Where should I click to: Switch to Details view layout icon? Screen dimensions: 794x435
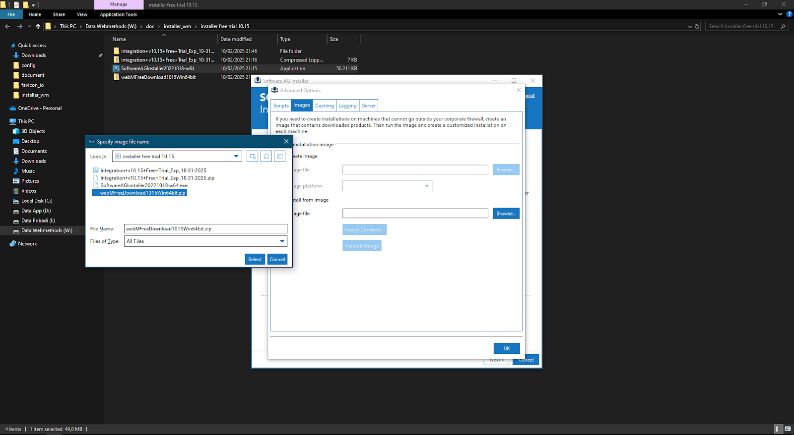(778, 429)
